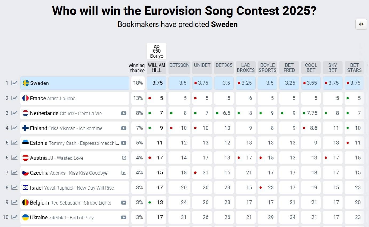The image size is (369, 227).
Task: Play the Netherlands song video icon
Action: click(124, 113)
